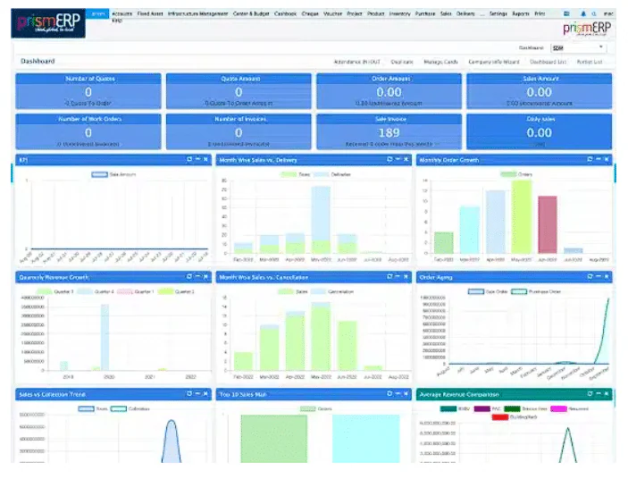This screenshot has width=628, height=496.
Task: Toggle Purchase Order series in Order Aging legend
Action: 536,291
